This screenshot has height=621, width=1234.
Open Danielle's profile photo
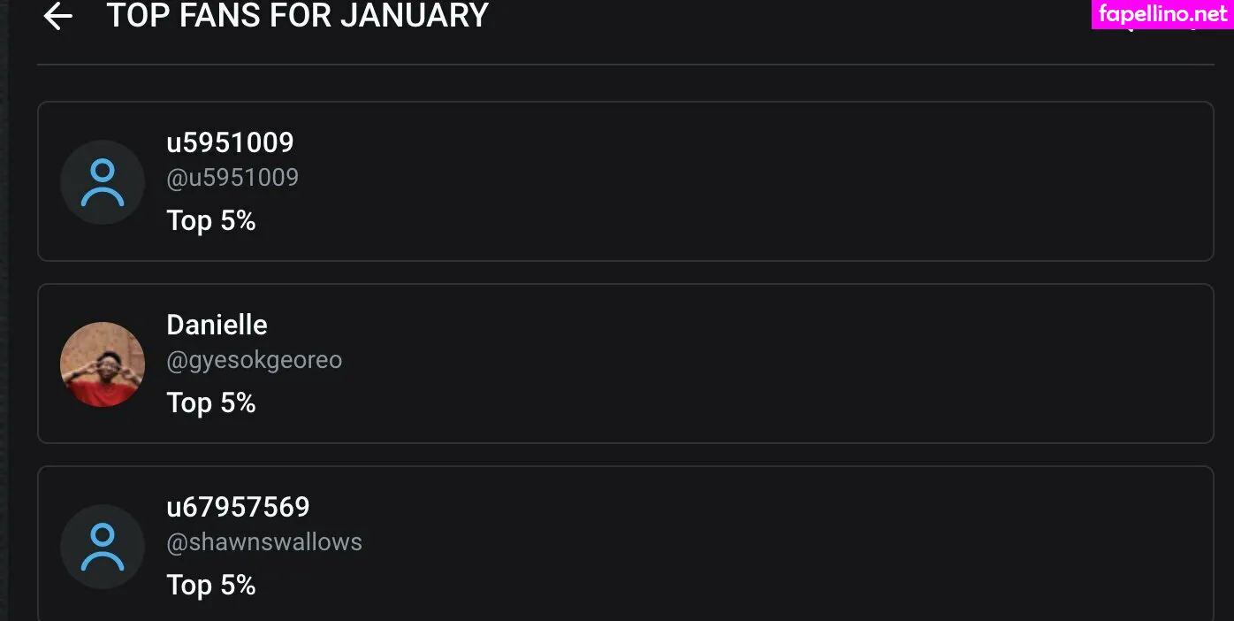point(103,364)
